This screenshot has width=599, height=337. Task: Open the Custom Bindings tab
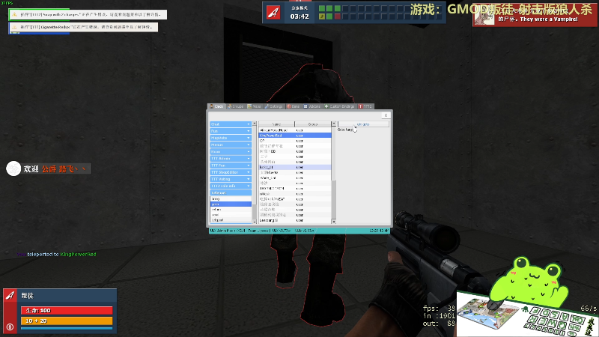[x=340, y=106]
